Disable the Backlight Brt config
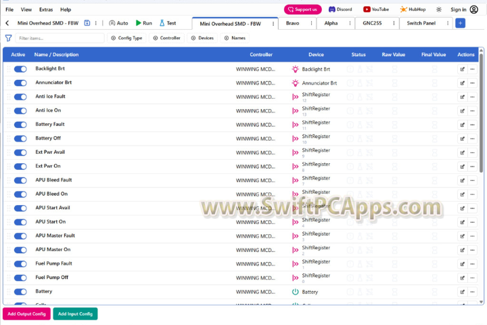 pos(20,69)
